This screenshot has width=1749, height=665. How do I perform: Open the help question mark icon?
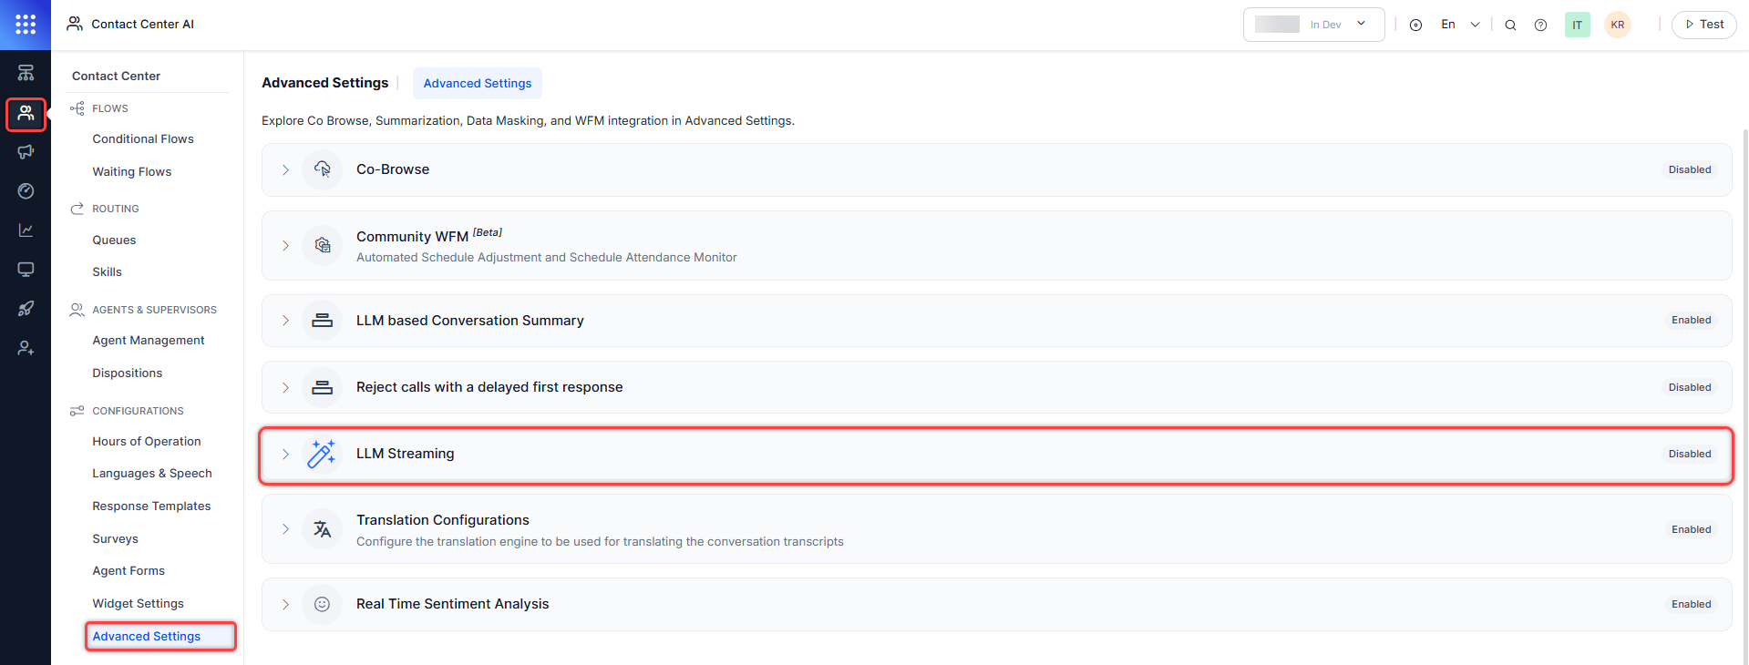point(1540,26)
